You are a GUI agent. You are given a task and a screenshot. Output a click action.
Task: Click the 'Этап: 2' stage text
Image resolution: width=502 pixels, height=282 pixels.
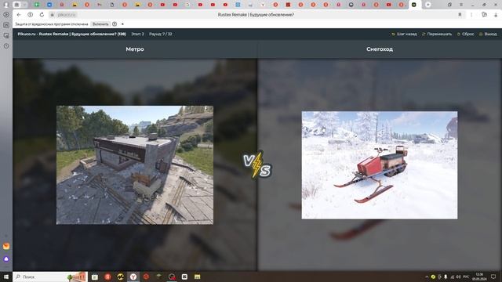click(138, 34)
